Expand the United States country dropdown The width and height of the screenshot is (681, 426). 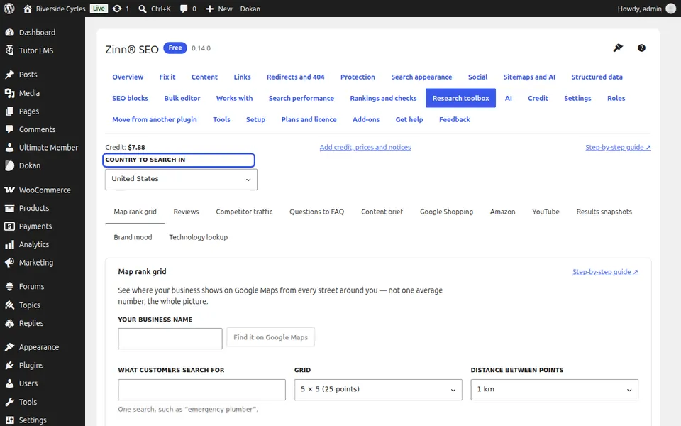tap(181, 179)
